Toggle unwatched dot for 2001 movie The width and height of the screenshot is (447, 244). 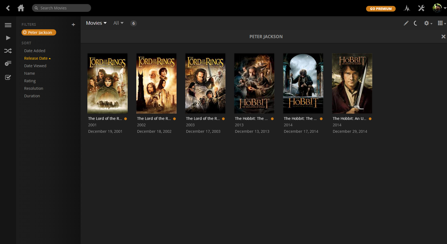click(x=126, y=119)
